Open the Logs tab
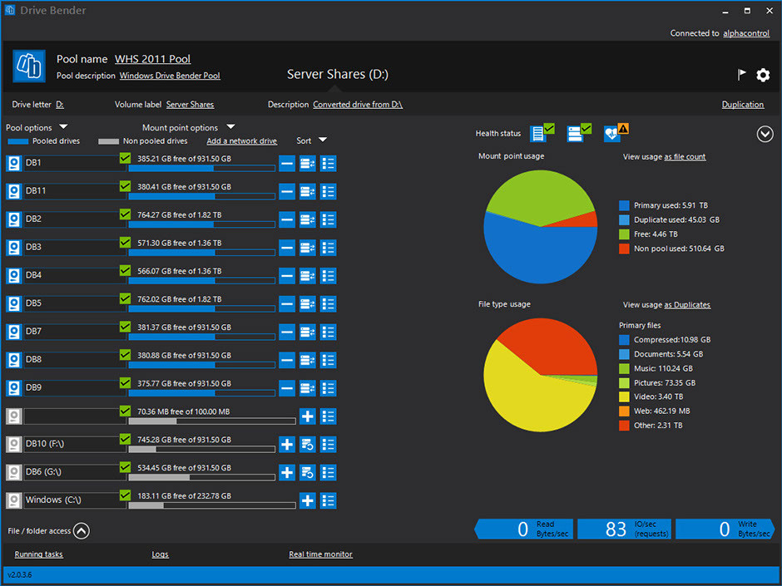This screenshot has width=782, height=586. point(160,554)
